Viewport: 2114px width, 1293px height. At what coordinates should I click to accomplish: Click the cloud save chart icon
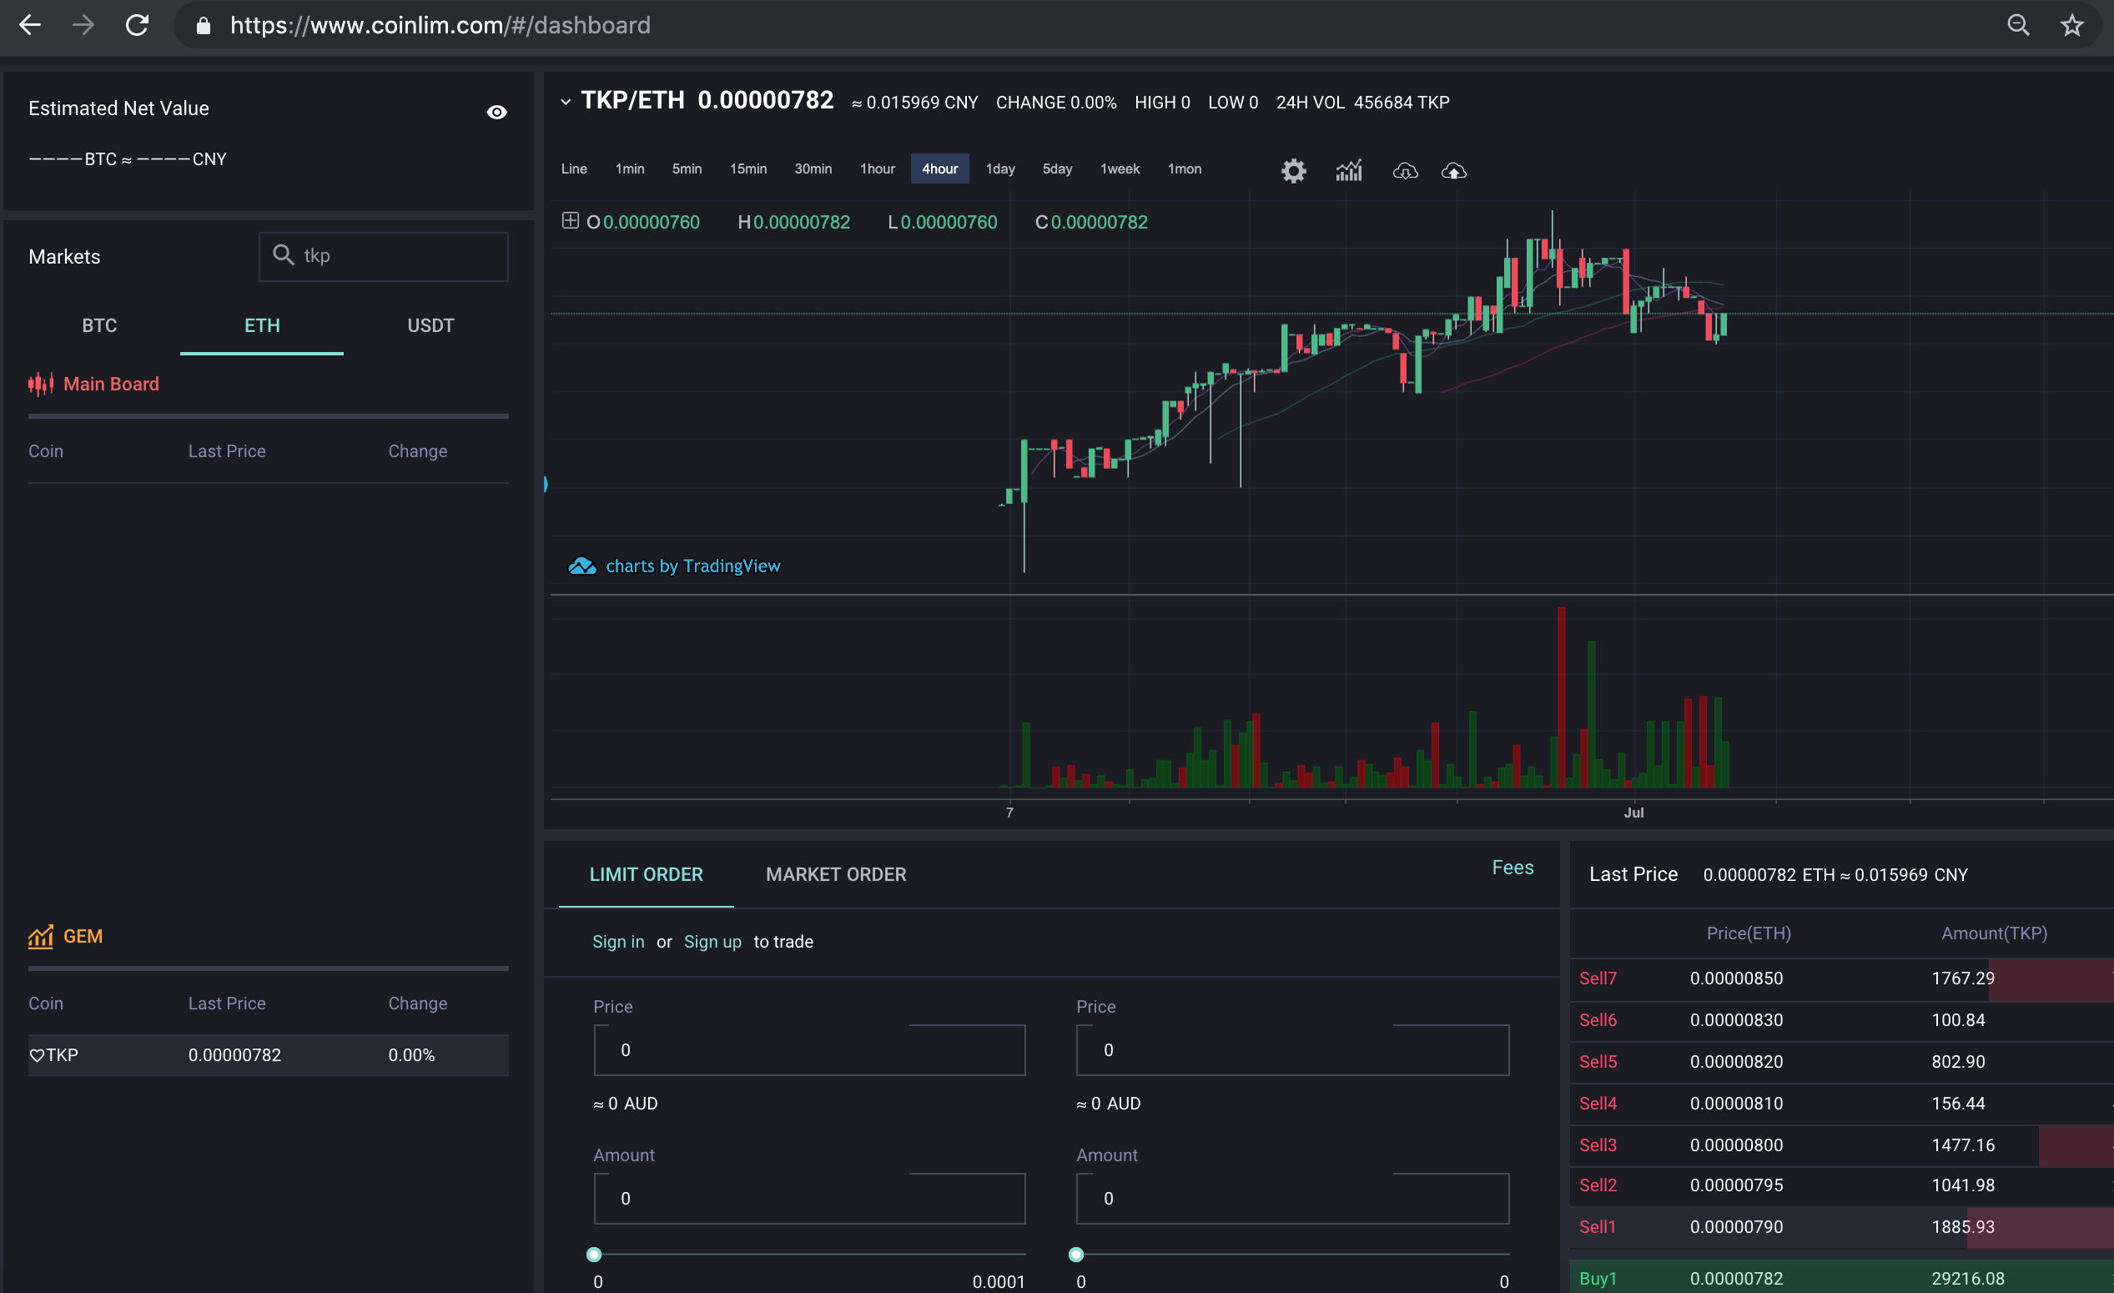1453,171
